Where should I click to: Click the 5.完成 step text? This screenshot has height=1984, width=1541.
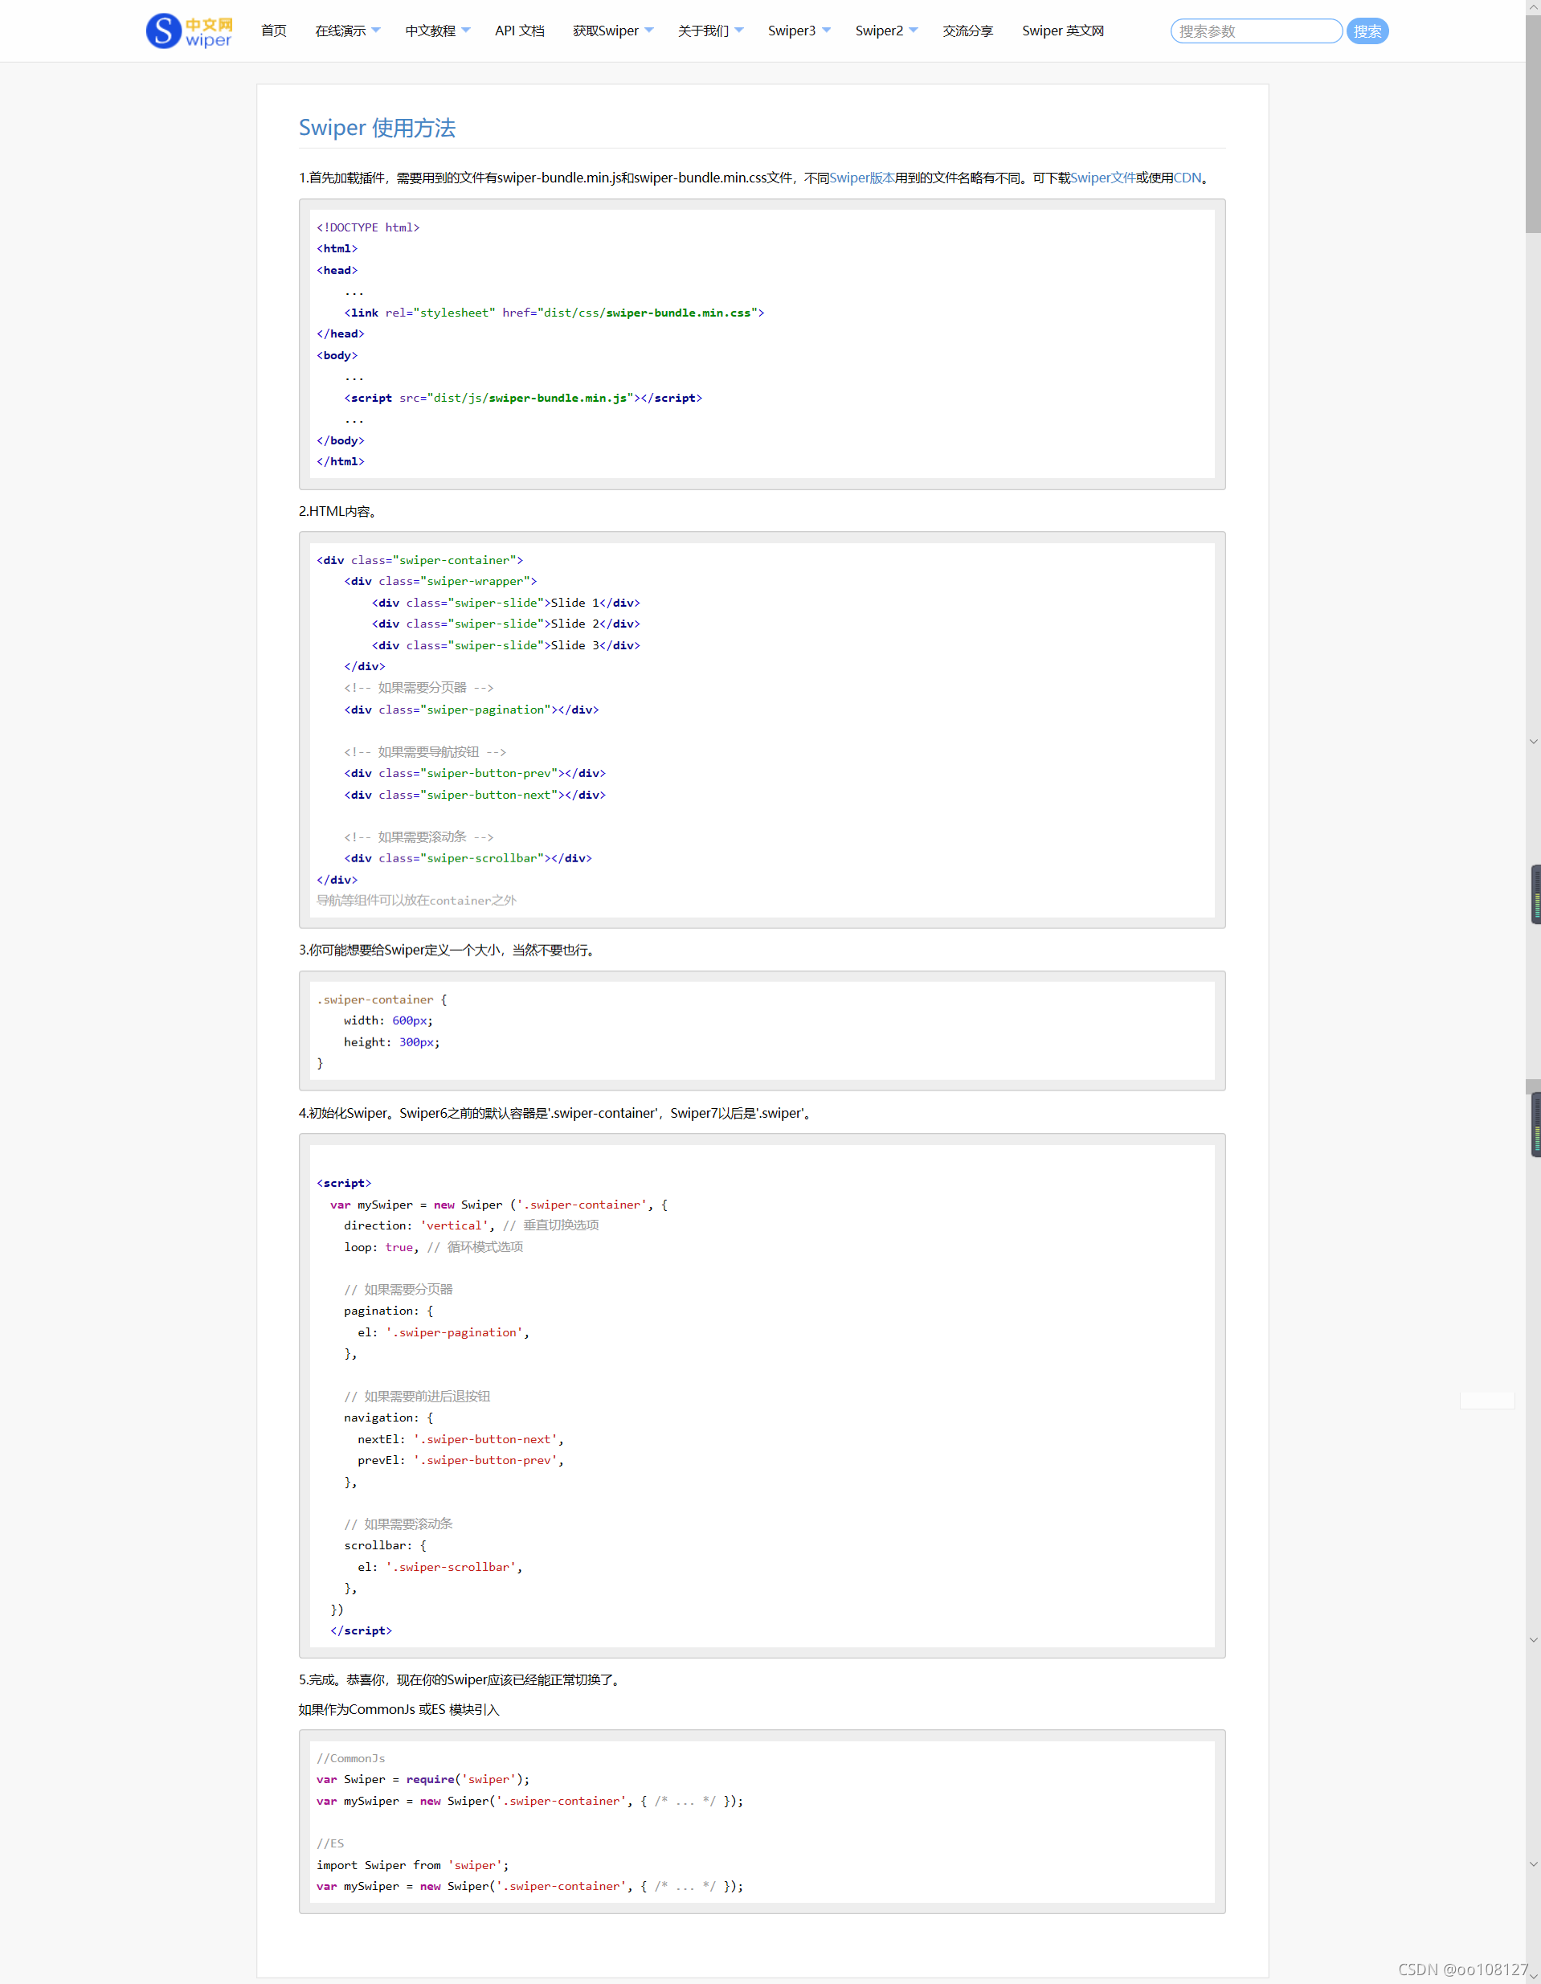click(x=461, y=1679)
